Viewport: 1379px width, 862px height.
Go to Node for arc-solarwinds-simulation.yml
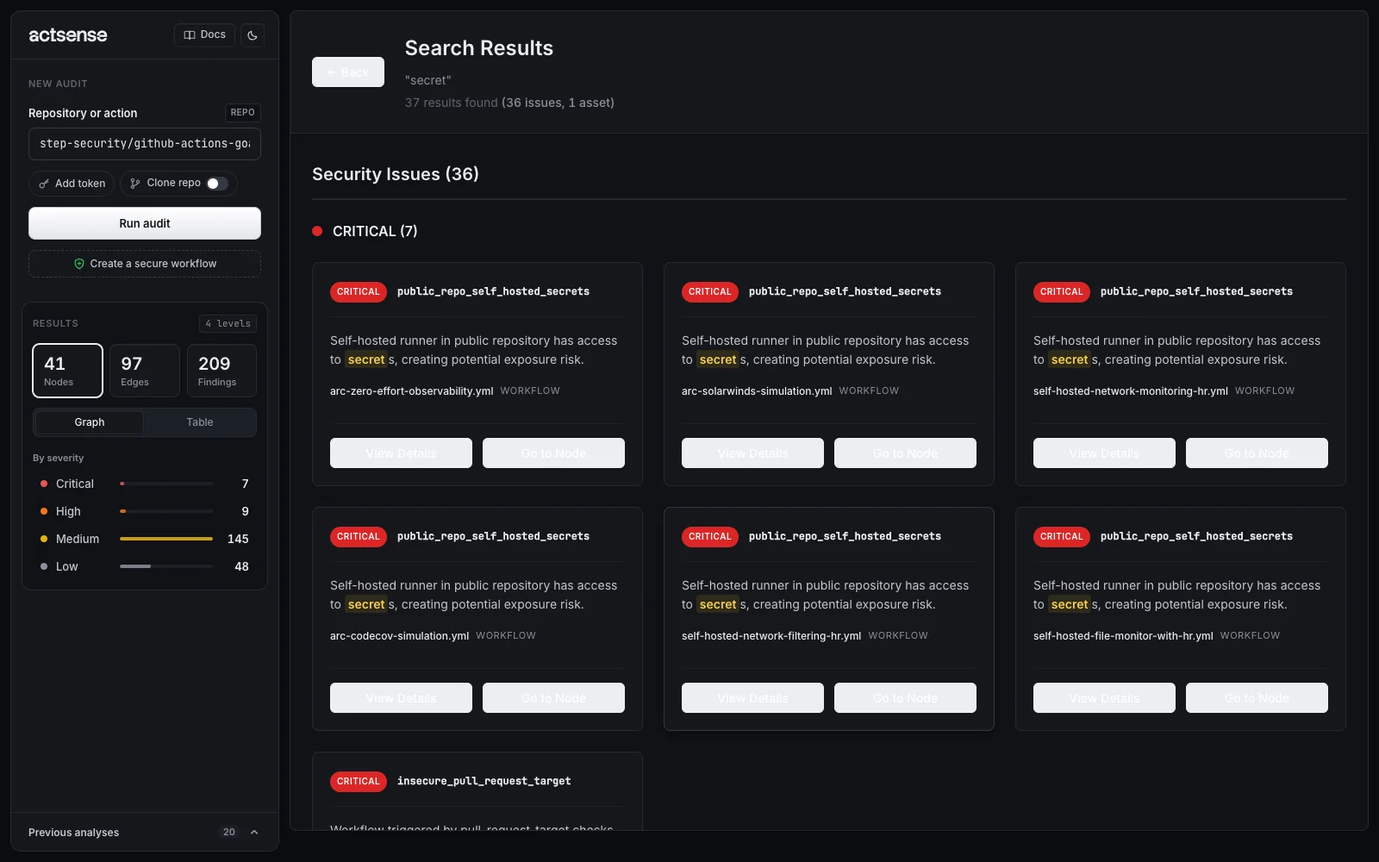905,453
